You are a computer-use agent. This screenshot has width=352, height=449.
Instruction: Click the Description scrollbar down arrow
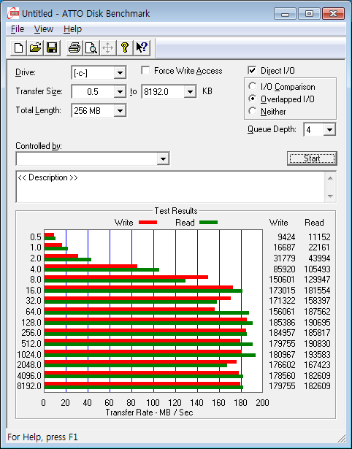[x=330, y=196]
